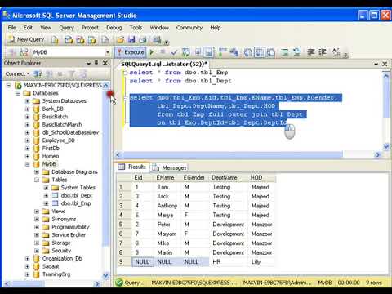Click Specify Values for Template Parameters icon

pyautogui.click(x=336, y=52)
